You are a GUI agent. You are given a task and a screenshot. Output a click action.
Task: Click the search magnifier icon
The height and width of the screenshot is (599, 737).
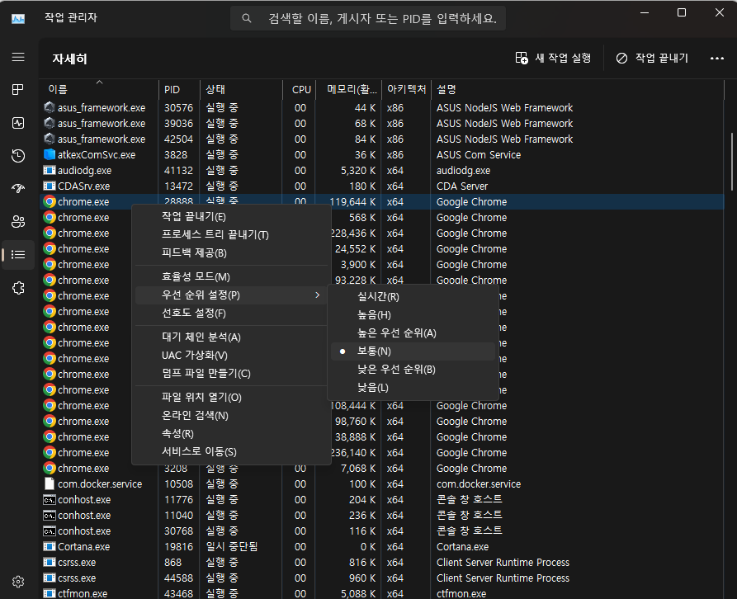[x=246, y=18]
